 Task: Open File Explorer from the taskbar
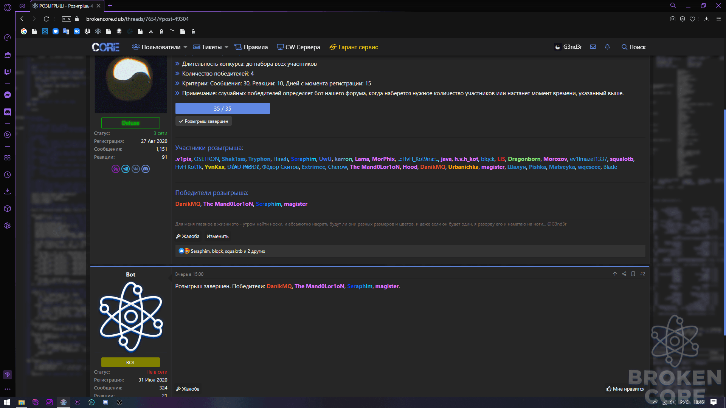[x=22, y=402]
